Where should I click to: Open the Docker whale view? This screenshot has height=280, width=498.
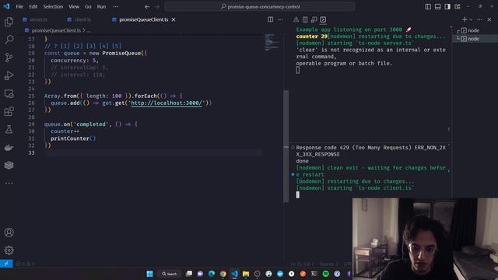9,147
